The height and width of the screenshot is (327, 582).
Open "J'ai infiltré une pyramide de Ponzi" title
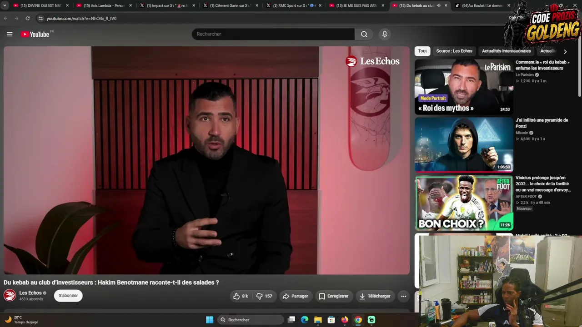pos(542,123)
